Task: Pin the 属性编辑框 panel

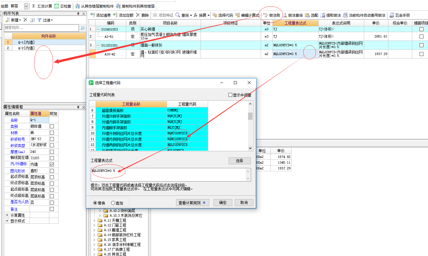Action: [x=78, y=107]
